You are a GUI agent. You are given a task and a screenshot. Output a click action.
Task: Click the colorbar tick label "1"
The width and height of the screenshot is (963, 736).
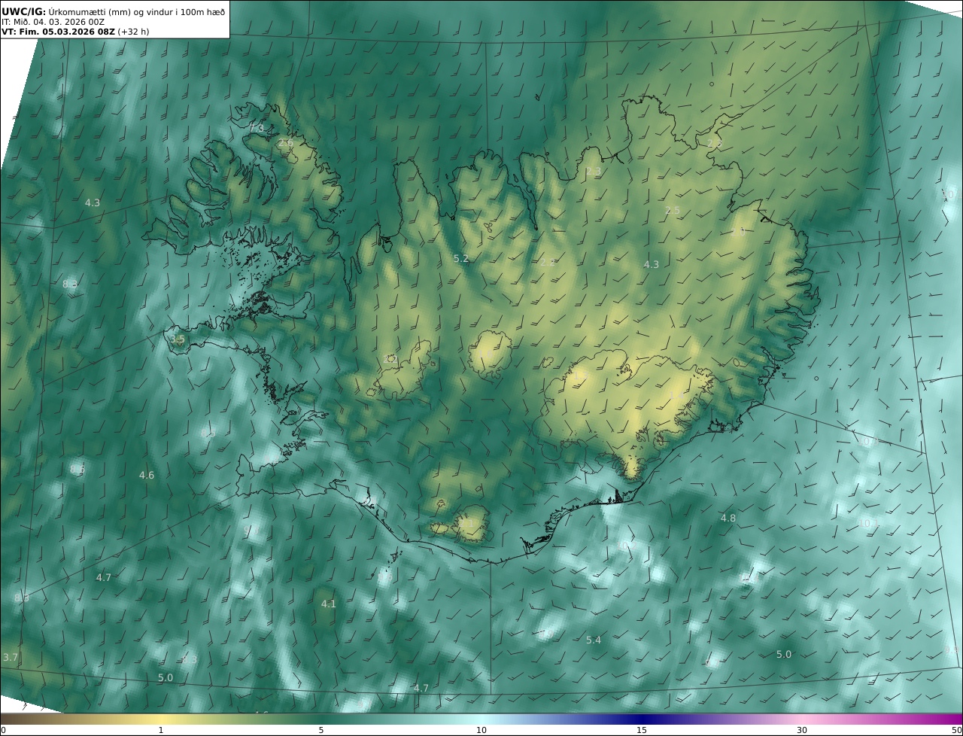click(x=161, y=730)
